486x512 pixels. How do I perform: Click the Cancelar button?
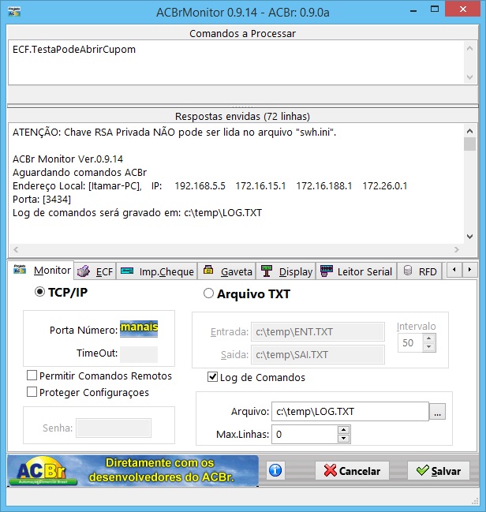(x=352, y=470)
